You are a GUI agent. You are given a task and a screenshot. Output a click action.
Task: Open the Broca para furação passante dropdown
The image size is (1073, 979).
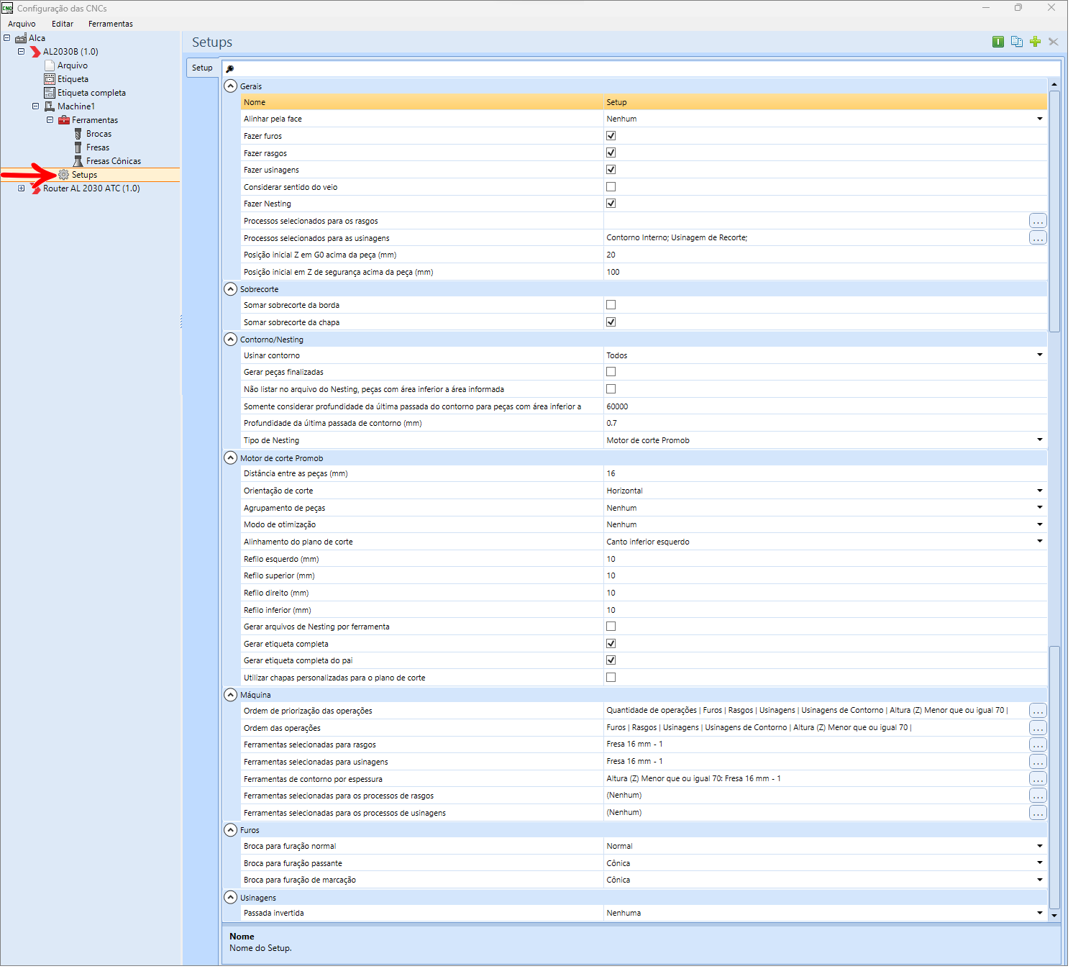(1039, 863)
